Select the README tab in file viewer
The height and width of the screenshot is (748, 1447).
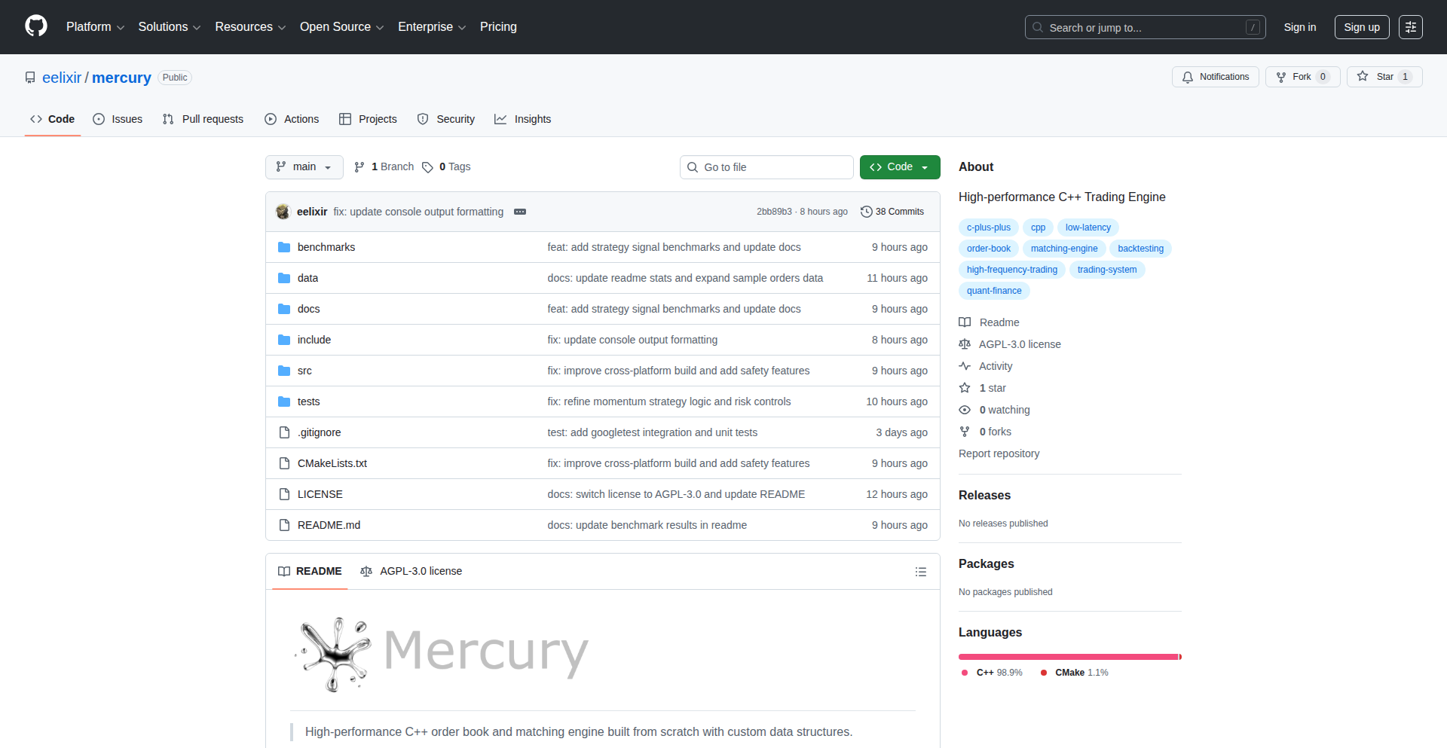click(x=310, y=572)
